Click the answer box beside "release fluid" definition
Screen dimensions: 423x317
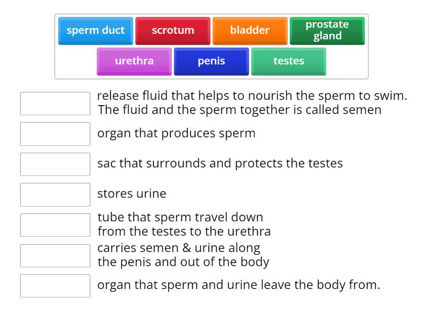point(55,104)
